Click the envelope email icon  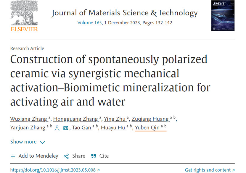point(66,128)
